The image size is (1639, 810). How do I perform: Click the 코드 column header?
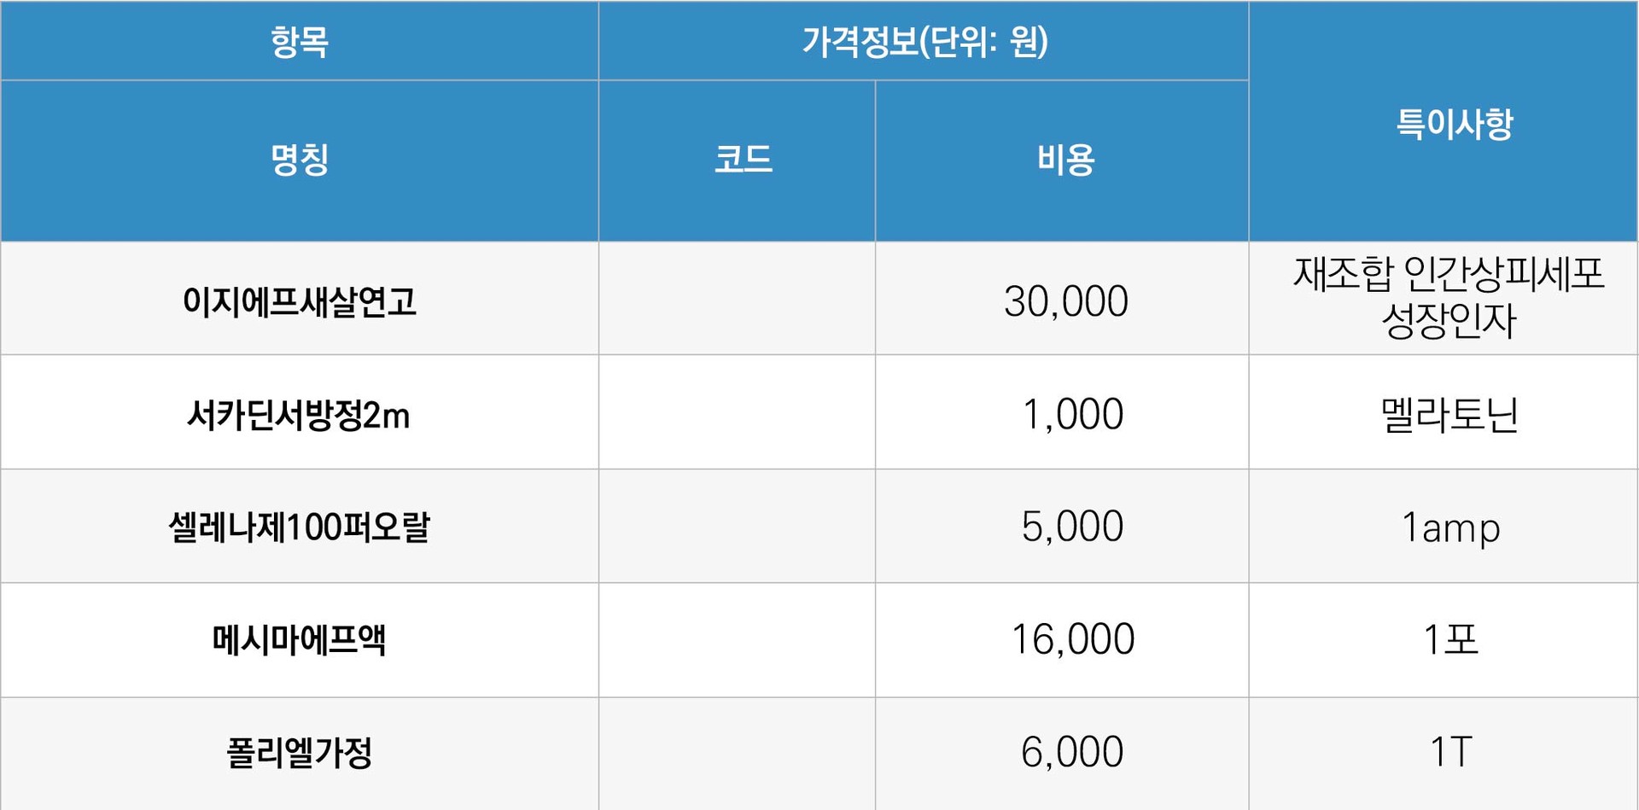point(737,160)
